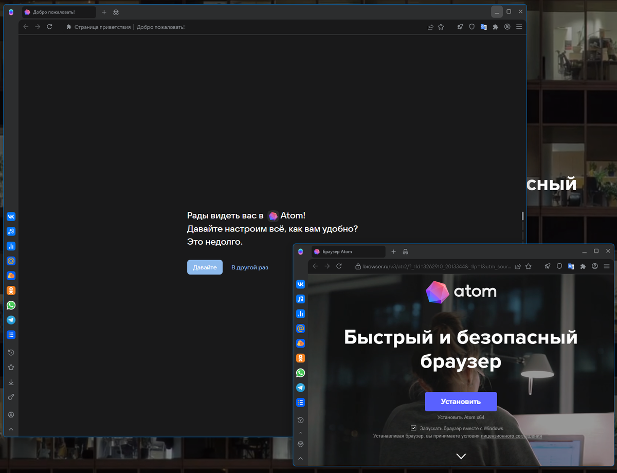This screenshot has width=617, height=473.
Task: Click the welcome page vertical scrollbar thumb
Action: point(523,216)
